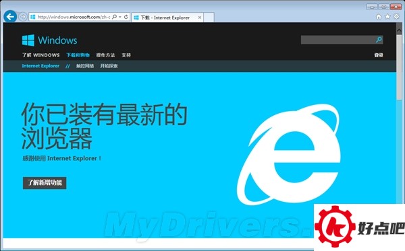Click the 感谢使用 Internet Explorer text
The image size is (405, 251).
point(61,158)
